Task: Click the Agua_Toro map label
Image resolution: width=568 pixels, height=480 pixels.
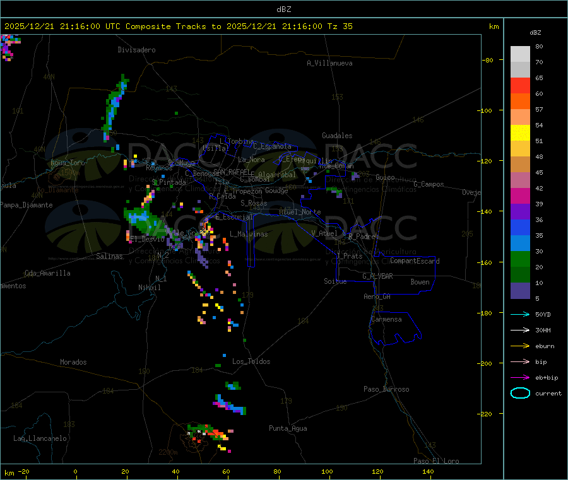Action: coord(68,163)
